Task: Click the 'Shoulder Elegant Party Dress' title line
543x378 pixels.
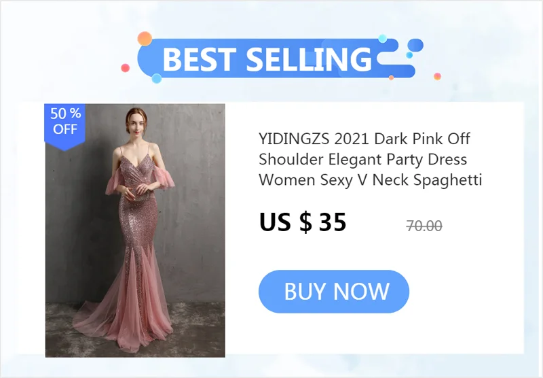Action: coord(363,160)
